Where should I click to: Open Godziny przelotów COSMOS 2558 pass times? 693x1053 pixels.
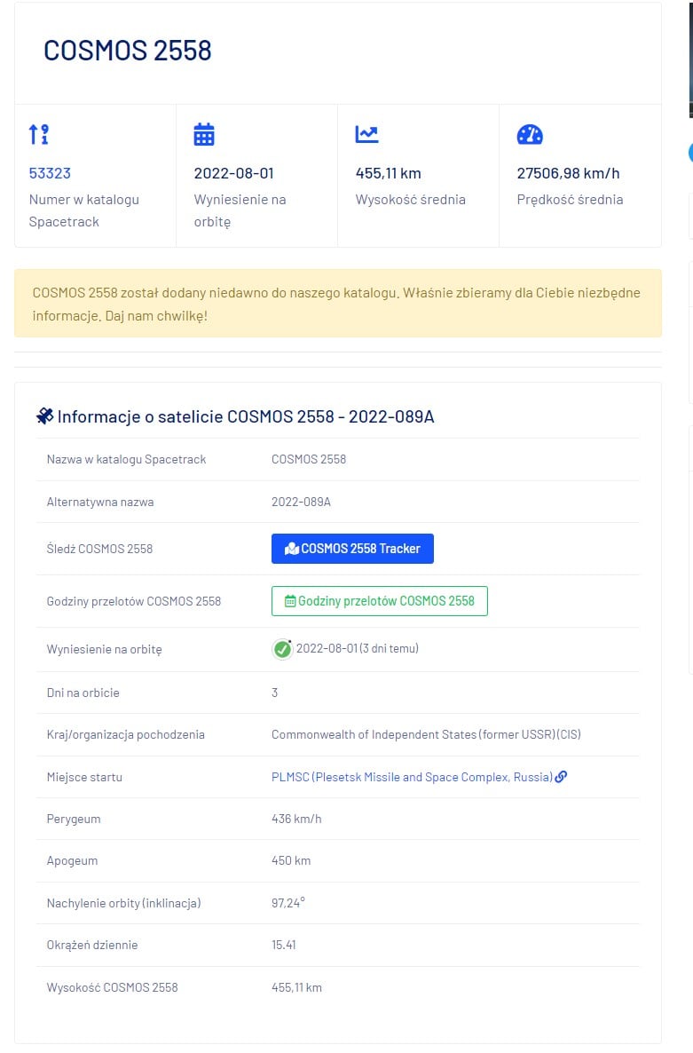[380, 601]
